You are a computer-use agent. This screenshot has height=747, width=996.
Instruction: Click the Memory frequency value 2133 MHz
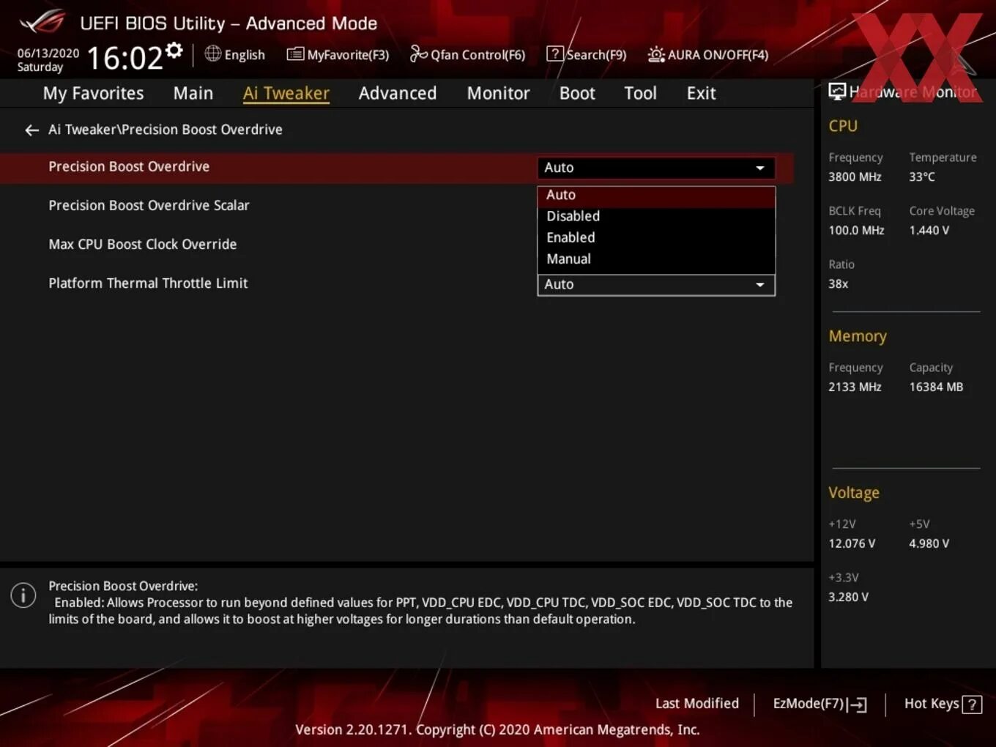855,387
